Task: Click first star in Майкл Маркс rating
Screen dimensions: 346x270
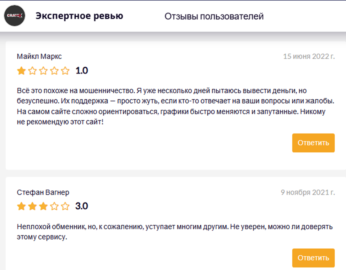Action: pyautogui.click(x=21, y=71)
